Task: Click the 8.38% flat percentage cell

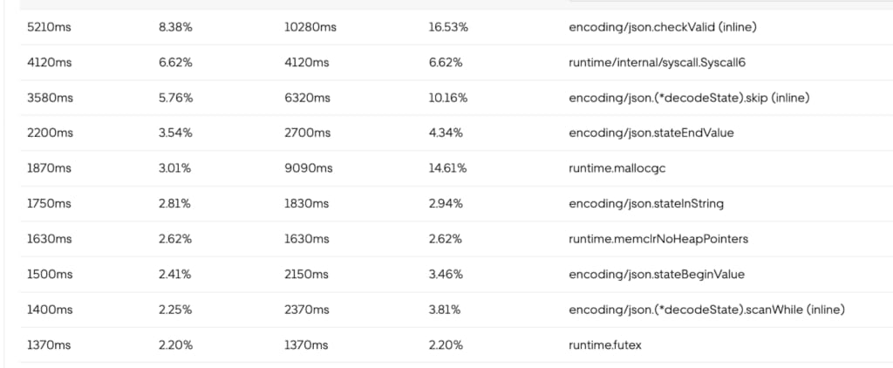Action: [x=175, y=27]
